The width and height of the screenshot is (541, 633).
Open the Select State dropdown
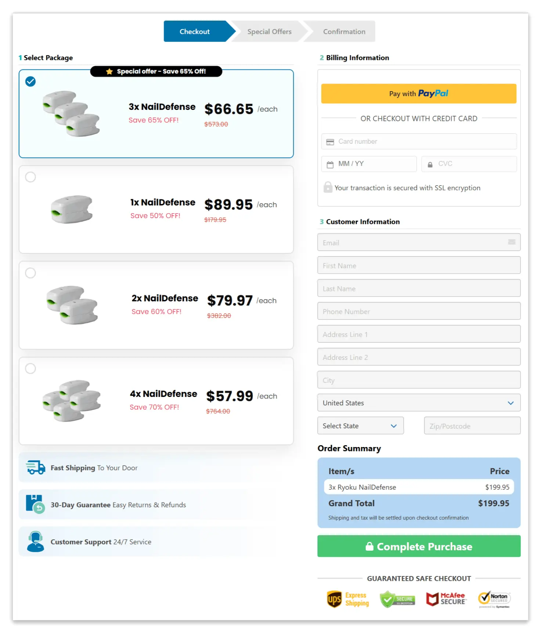[360, 426]
